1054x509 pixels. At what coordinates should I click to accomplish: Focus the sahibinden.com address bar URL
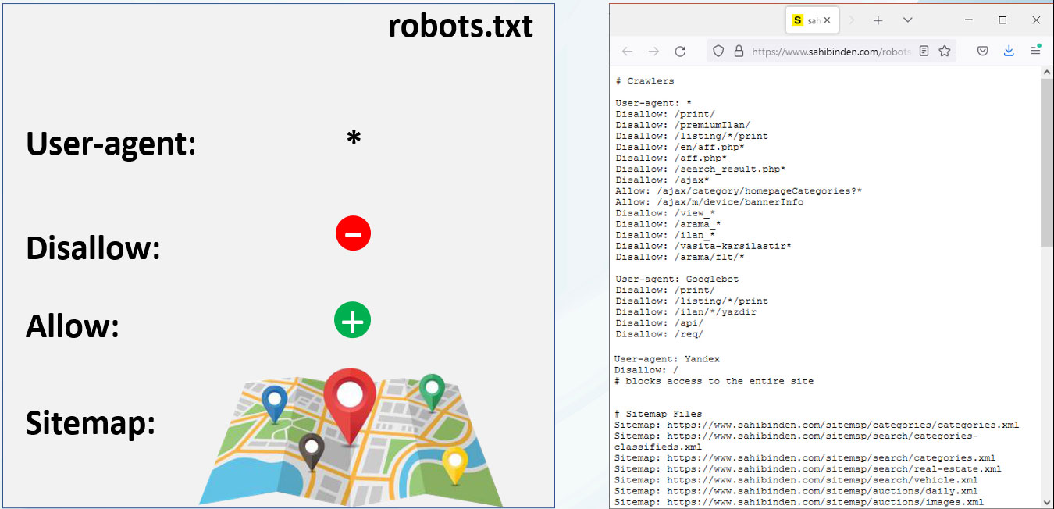pos(831,52)
